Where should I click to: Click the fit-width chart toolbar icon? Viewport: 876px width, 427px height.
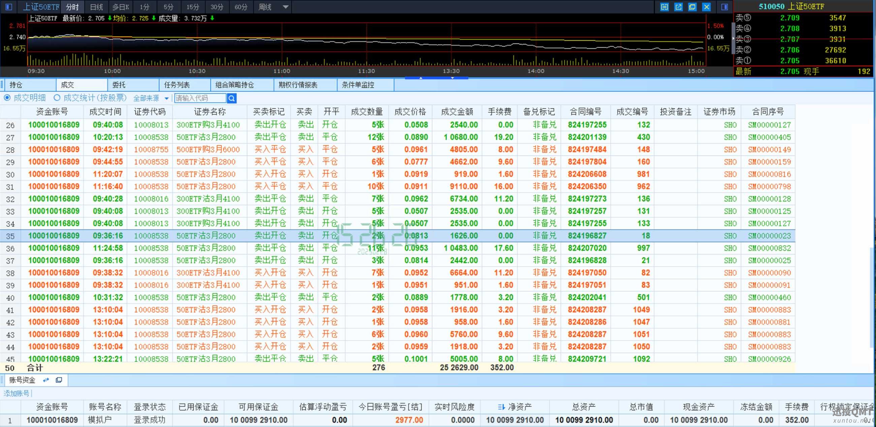click(x=664, y=7)
